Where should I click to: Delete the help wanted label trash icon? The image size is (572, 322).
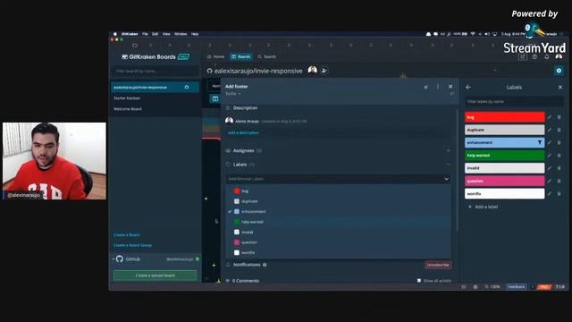(x=559, y=156)
